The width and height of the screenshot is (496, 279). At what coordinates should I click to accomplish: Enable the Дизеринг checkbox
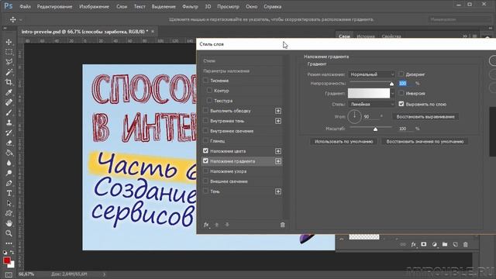(401, 74)
